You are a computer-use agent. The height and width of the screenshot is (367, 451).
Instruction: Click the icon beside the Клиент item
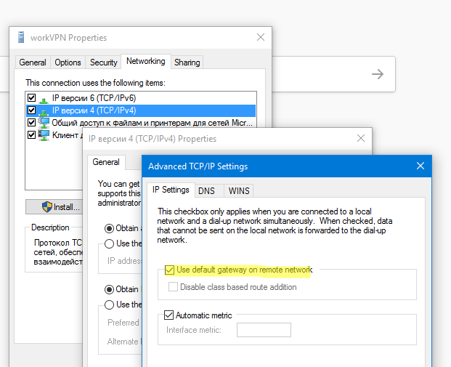pyautogui.click(x=44, y=135)
